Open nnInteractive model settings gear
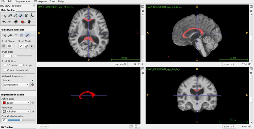 point(33,85)
